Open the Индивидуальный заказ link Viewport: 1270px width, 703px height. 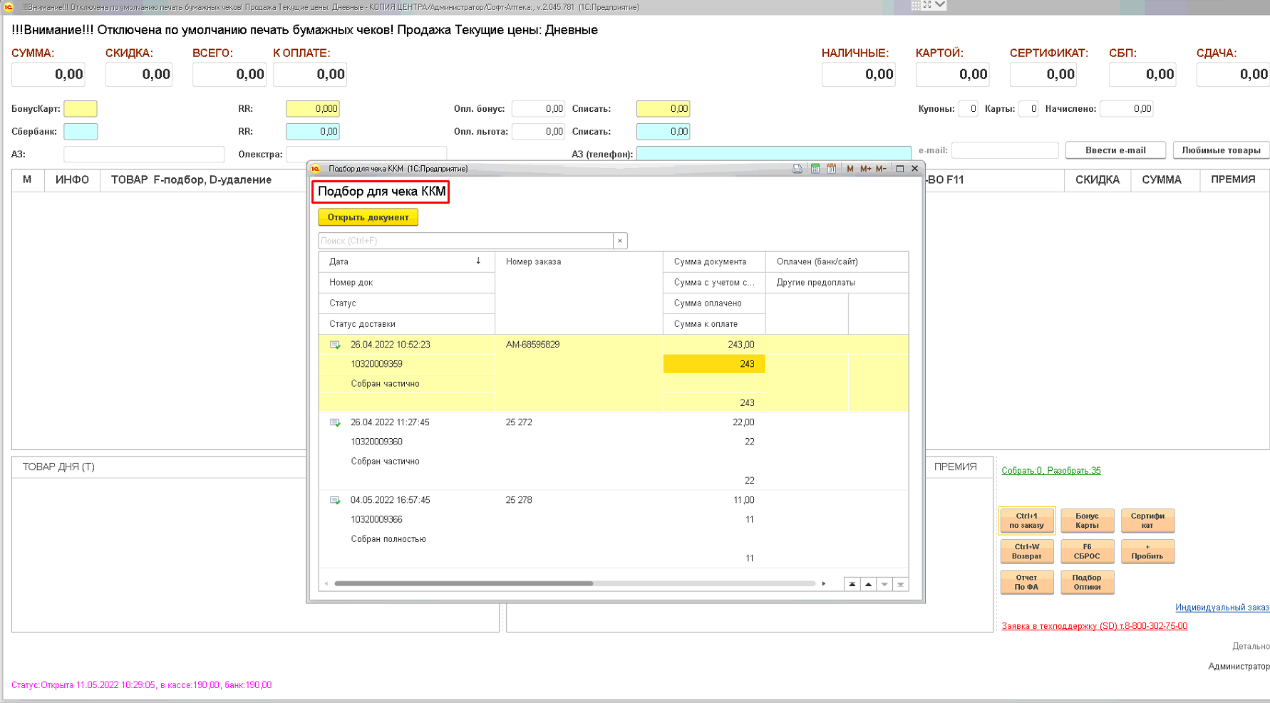pos(1222,608)
